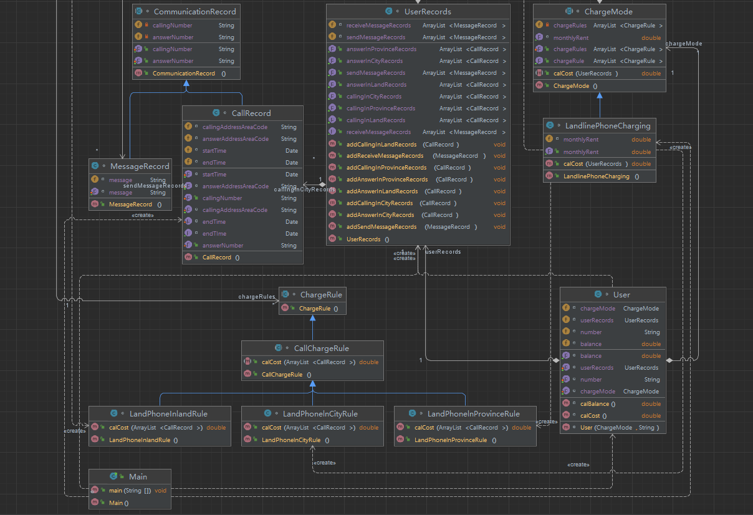Image resolution: width=753 pixels, height=515 pixels.
Task: Select callingInCityRecords property in UserRecords
Action: tap(418, 97)
